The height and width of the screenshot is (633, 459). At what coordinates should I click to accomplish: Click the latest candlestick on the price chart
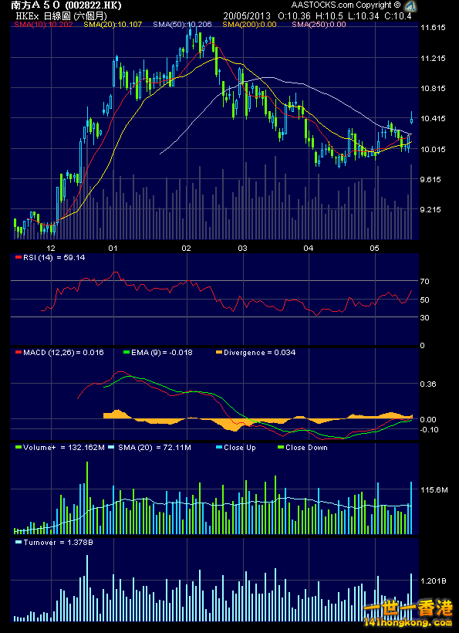pyautogui.click(x=412, y=118)
